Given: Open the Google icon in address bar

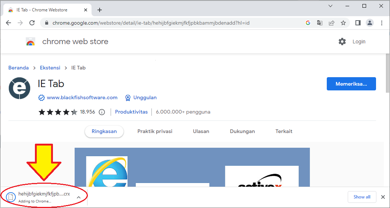Looking at the screenshot, I should 308,23.
